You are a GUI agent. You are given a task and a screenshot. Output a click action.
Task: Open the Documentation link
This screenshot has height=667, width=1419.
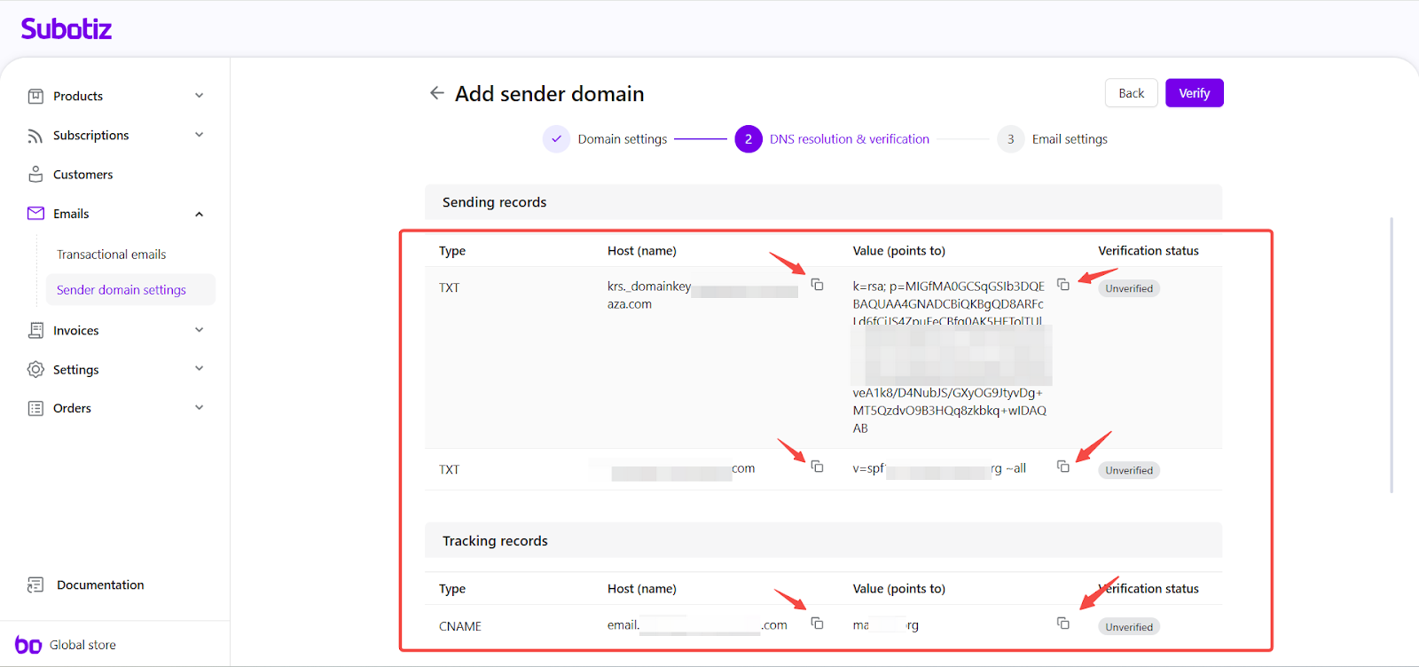[x=100, y=585]
